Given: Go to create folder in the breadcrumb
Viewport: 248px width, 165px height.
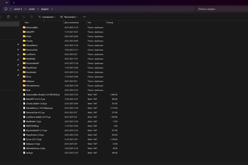Looking at the screenshot, I should click(32, 9).
